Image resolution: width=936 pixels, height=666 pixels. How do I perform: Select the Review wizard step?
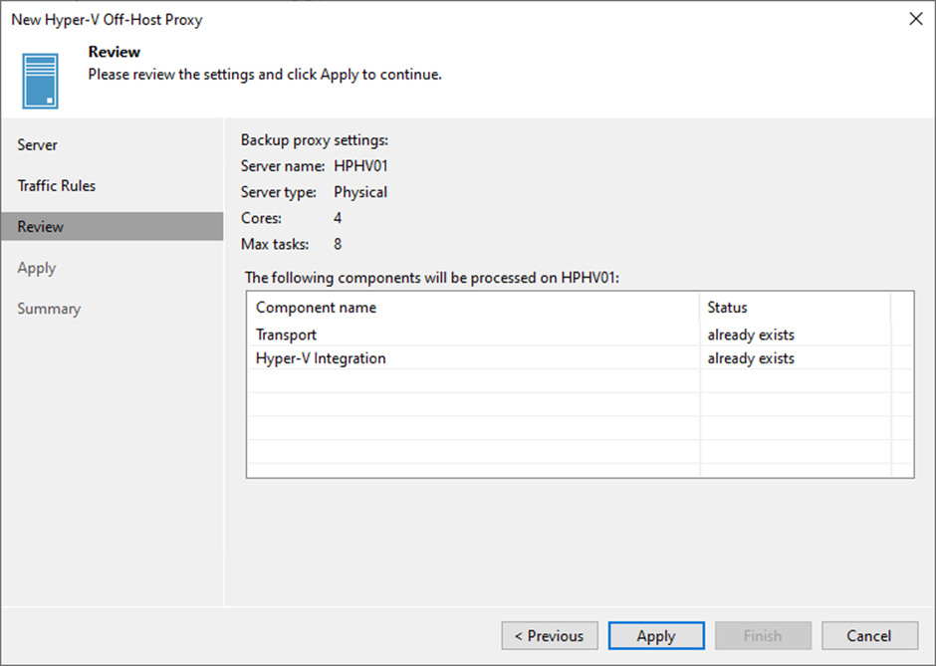pos(113,227)
